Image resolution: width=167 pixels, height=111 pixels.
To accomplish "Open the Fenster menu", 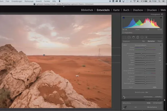I will pos(47,1).
